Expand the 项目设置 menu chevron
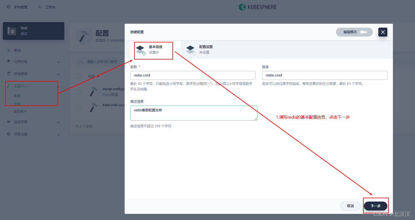Viewport: 415px width, 220px height. (x=58, y=135)
